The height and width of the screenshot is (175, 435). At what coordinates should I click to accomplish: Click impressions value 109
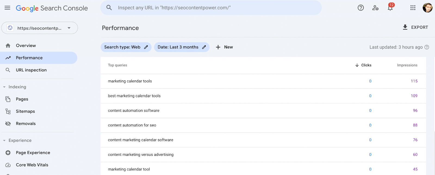pos(414,96)
